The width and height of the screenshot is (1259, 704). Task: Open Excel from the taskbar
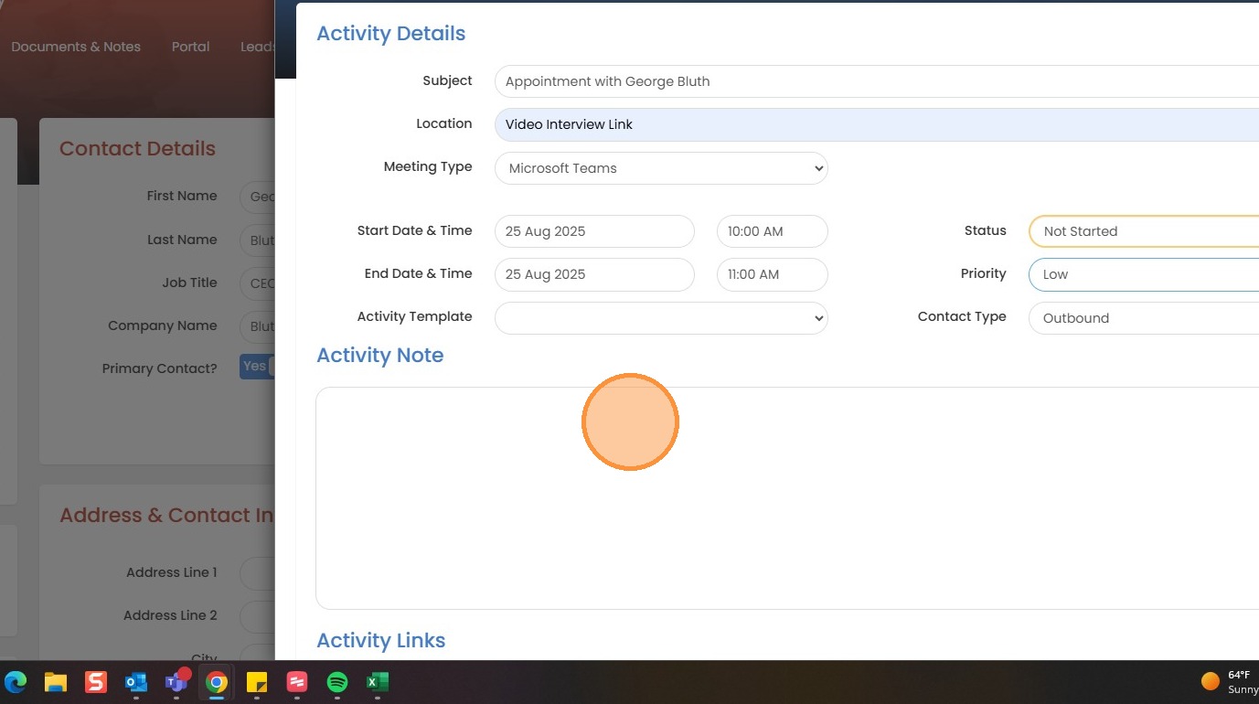pos(378,682)
